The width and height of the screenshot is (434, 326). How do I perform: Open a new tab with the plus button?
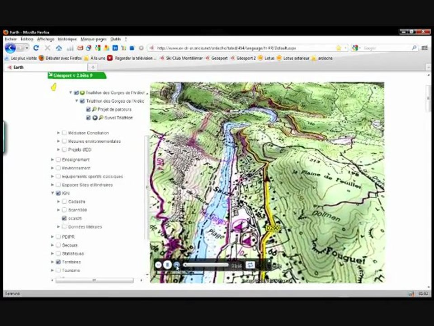(x=93, y=67)
